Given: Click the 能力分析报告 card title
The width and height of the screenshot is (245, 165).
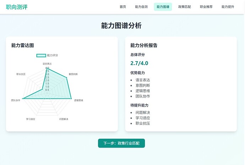Looking at the screenshot, I should 144,46.
